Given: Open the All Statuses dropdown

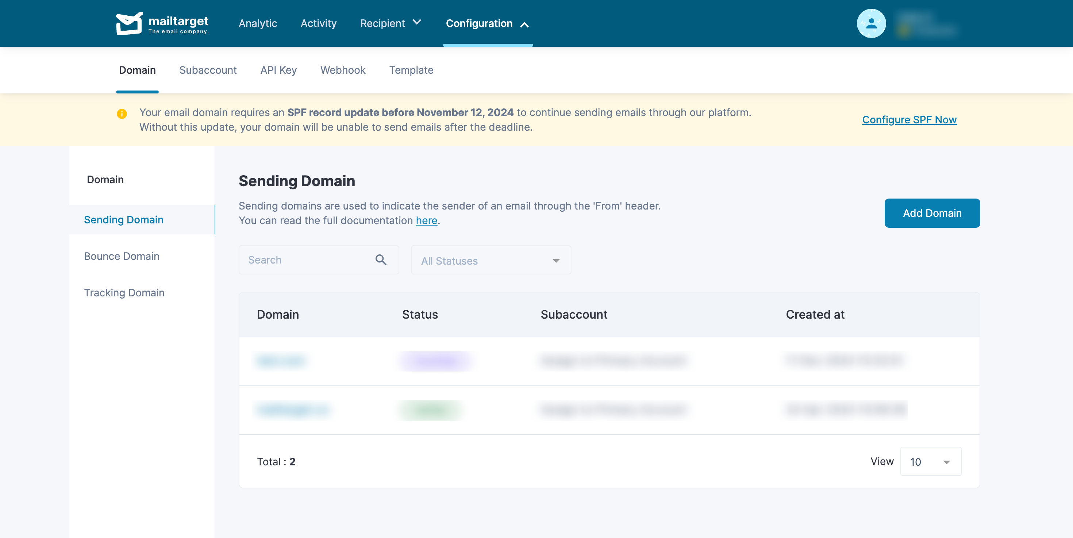Looking at the screenshot, I should click(x=491, y=260).
